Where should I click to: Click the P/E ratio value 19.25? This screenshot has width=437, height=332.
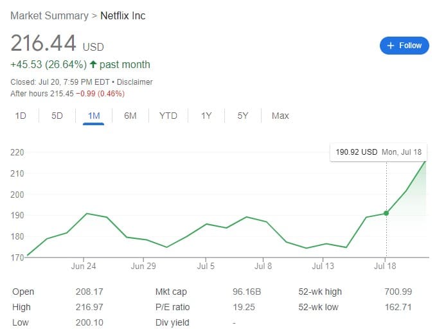click(244, 307)
